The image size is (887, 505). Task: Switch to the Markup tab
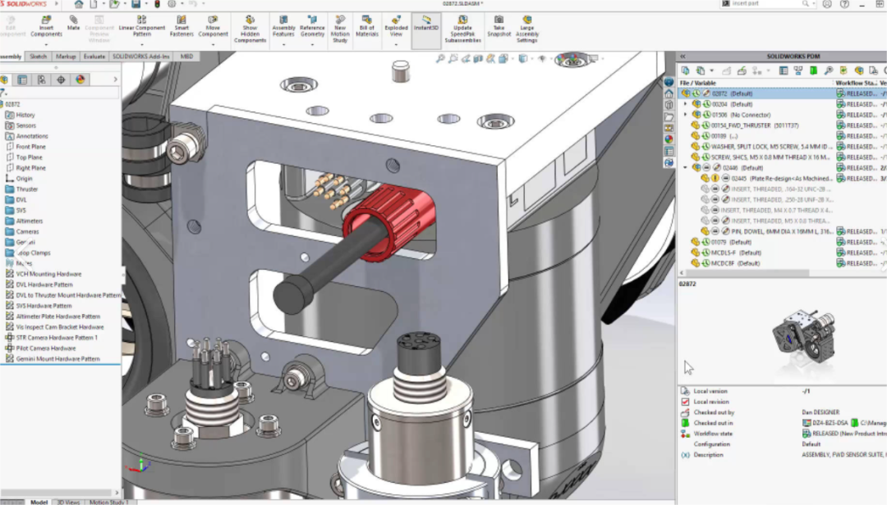[66, 57]
